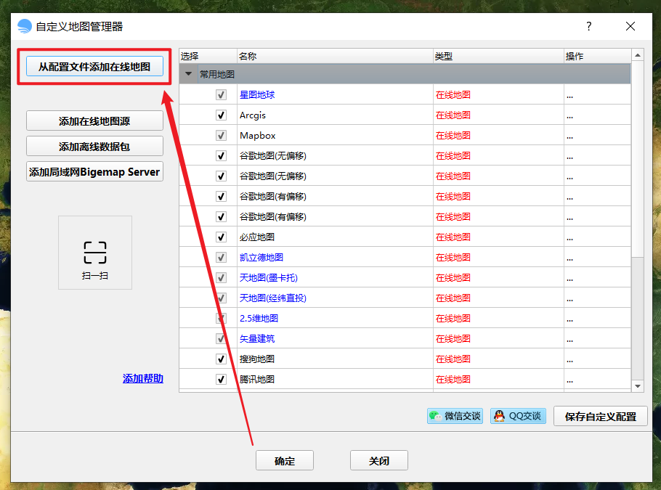Click 添加局域网Bigemap Server button
The height and width of the screenshot is (490, 661).
94,171
